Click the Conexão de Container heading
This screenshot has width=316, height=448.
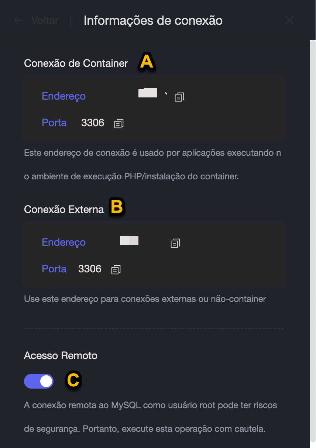pos(76,63)
